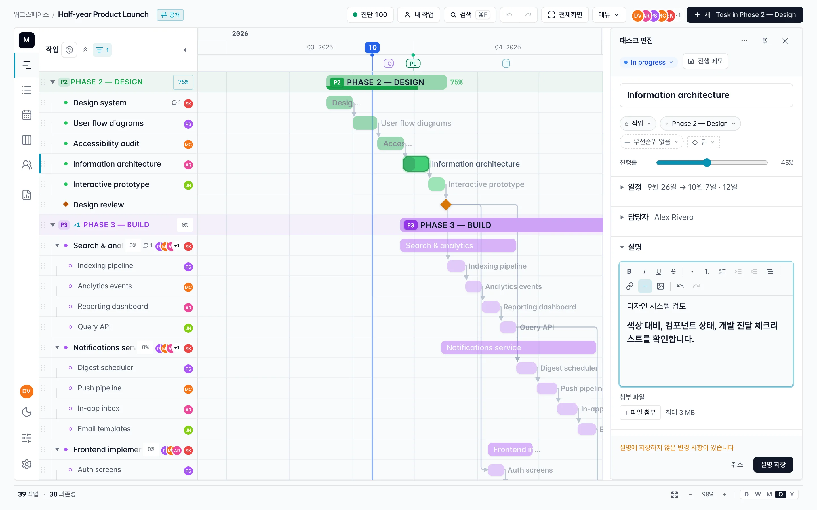Expand the 담당자 assignee section
The image size is (817, 510).
[x=622, y=217]
